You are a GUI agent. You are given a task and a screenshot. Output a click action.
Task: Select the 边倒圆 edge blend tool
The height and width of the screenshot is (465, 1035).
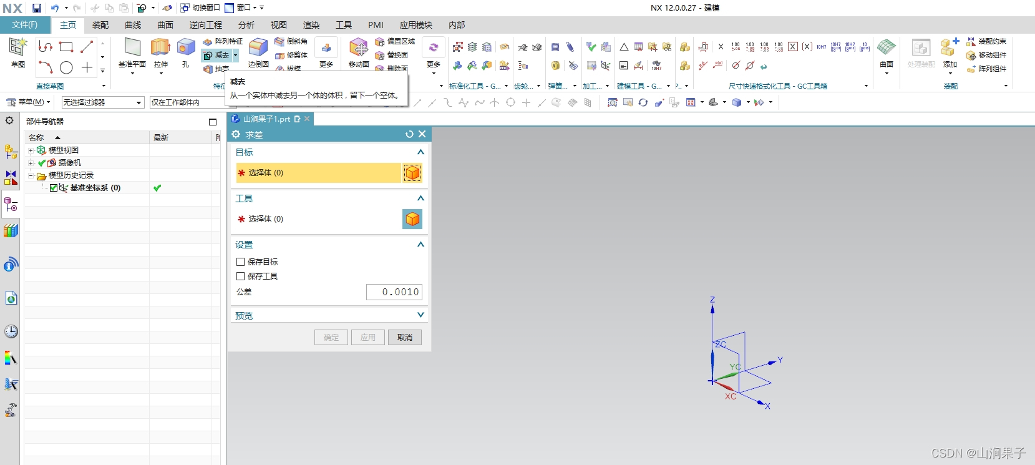(258, 52)
